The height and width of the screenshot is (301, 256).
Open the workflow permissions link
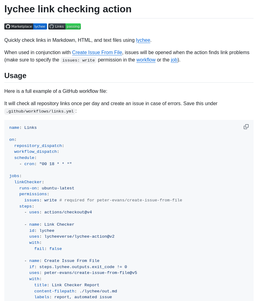[146, 60]
